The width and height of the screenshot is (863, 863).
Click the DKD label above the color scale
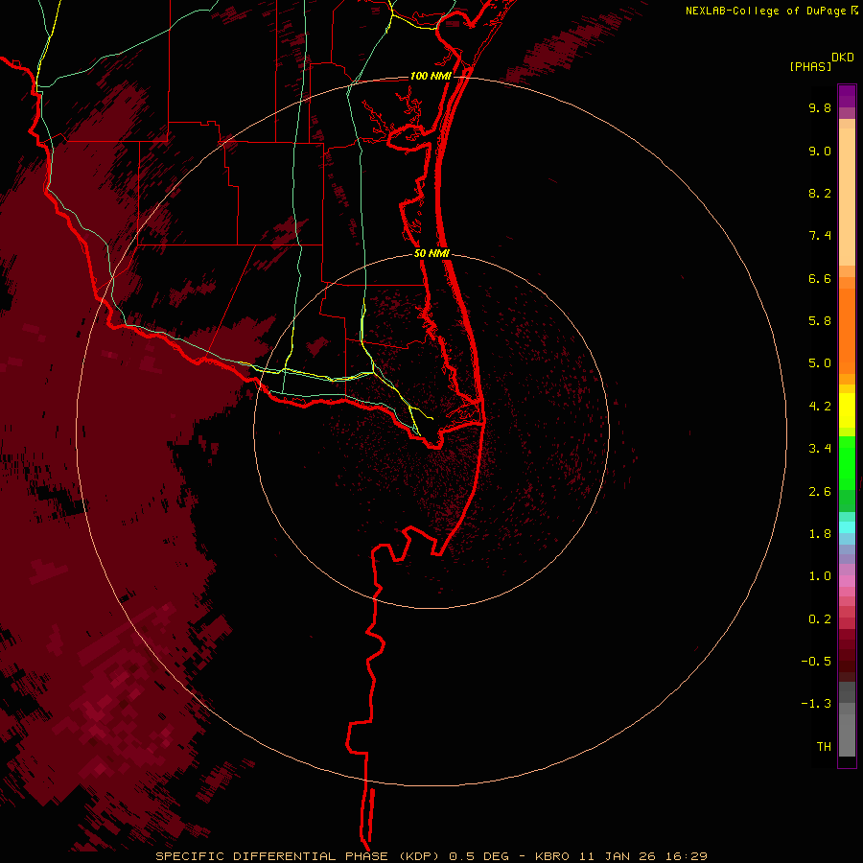843,58
